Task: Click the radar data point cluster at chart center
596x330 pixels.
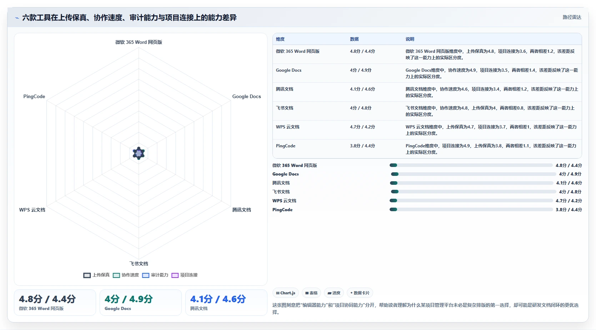Action: tap(139, 153)
